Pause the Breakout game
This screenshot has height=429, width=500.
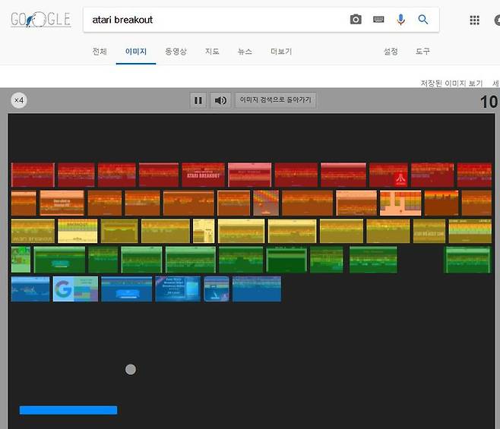click(198, 100)
